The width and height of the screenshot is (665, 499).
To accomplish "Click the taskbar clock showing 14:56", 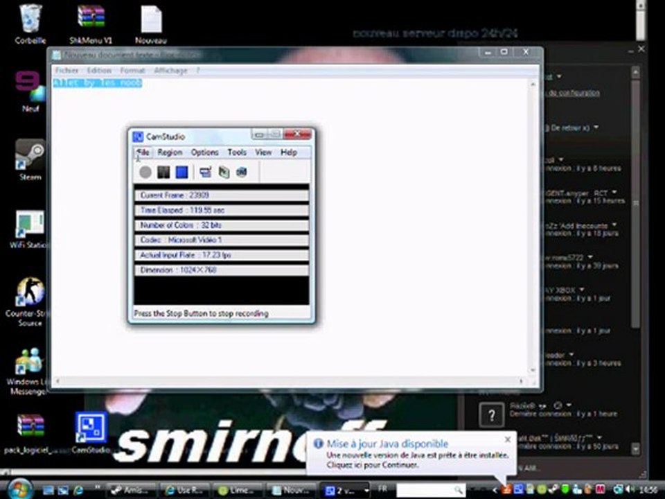I will 647,490.
